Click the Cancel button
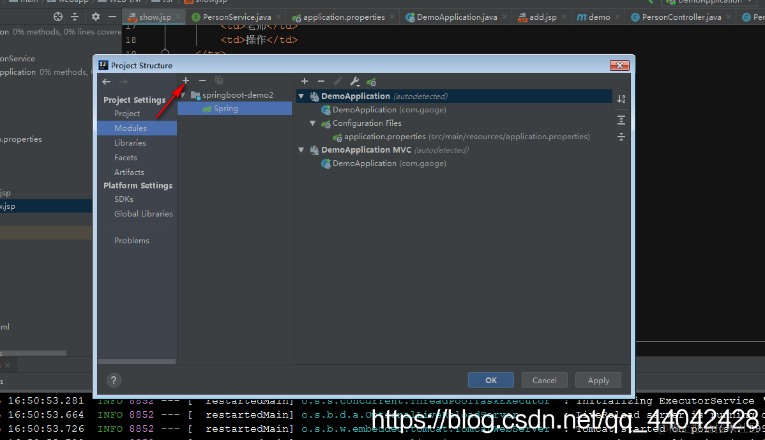Image resolution: width=765 pixels, height=440 pixels. [x=545, y=380]
